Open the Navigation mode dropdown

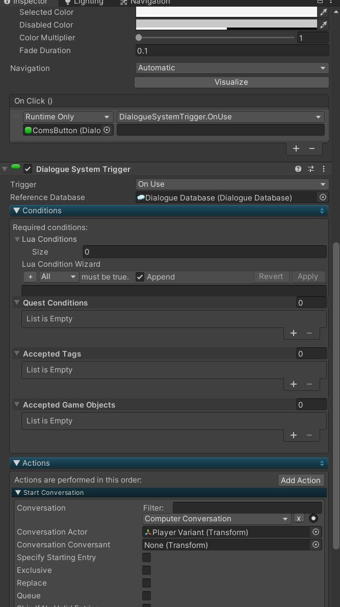click(x=232, y=68)
